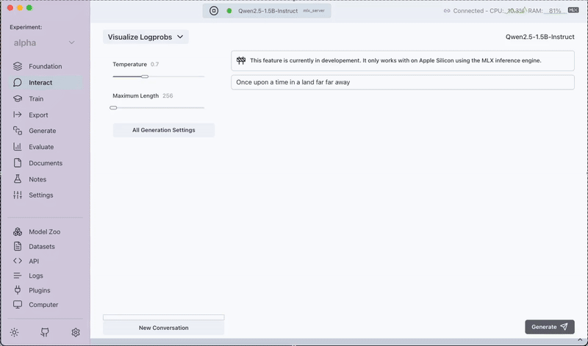Open the gear settings icon at bottom
Screen dimensions: 588x346
[76, 332]
